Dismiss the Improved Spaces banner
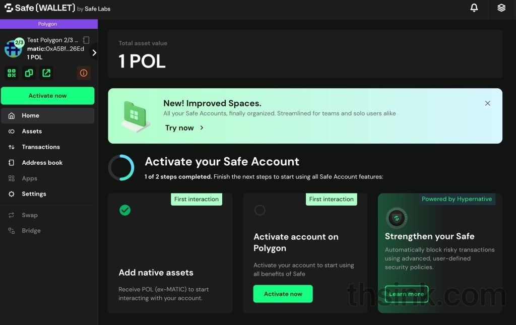The image size is (516, 325). (488, 103)
